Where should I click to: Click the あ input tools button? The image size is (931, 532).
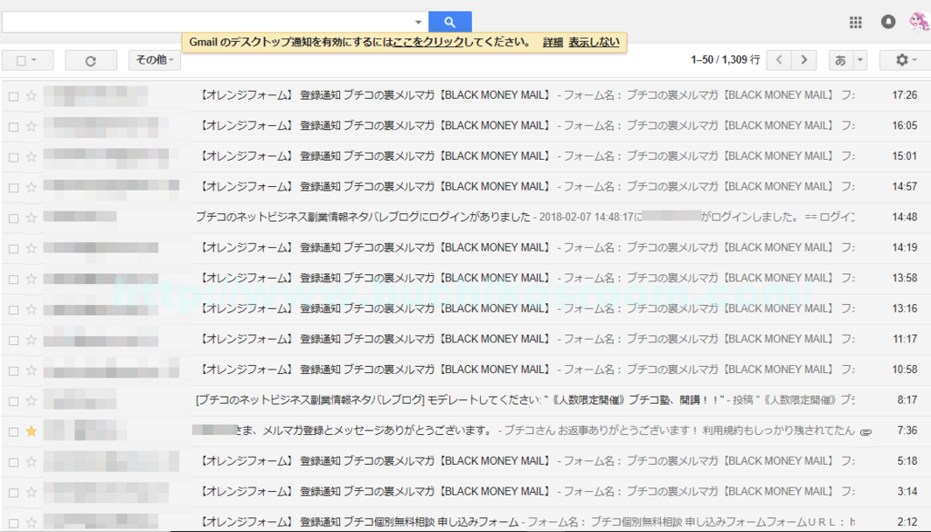pyautogui.click(x=840, y=60)
